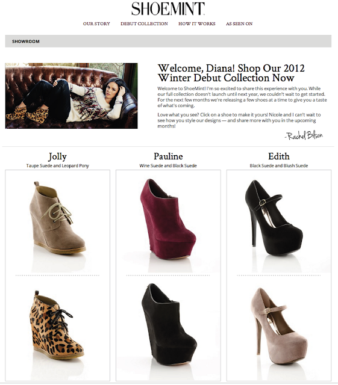Click the Edith shoe name heading

(279, 156)
